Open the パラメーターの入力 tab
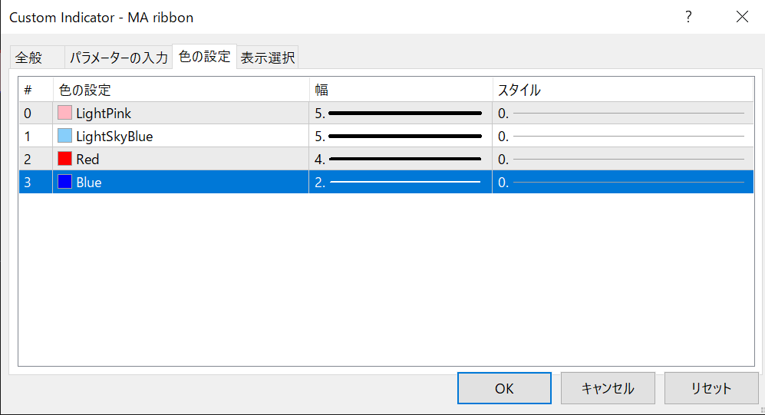 [119, 58]
